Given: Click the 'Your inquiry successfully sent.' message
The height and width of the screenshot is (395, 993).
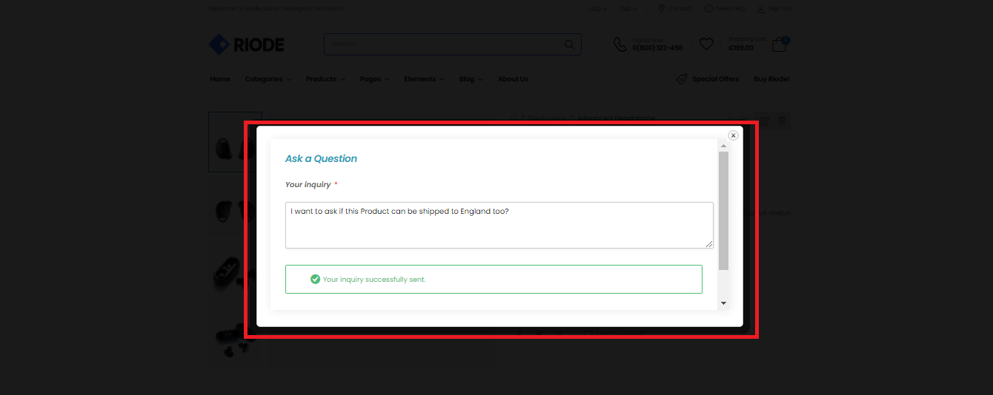Looking at the screenshot, I should (374, 280).
